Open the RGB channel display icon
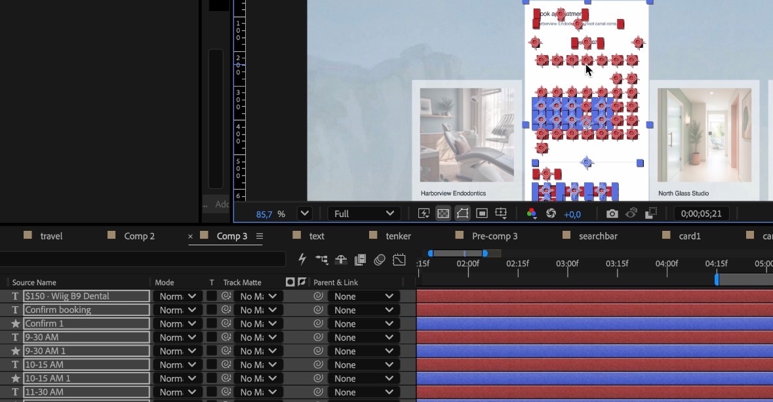The width and height of the screenshot is (773, 402). coord(532,213)
